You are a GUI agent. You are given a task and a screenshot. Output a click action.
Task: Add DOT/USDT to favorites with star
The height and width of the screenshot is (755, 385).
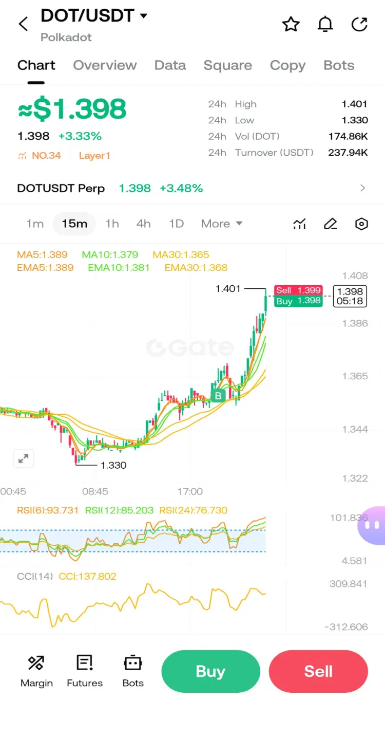[291, 24]
